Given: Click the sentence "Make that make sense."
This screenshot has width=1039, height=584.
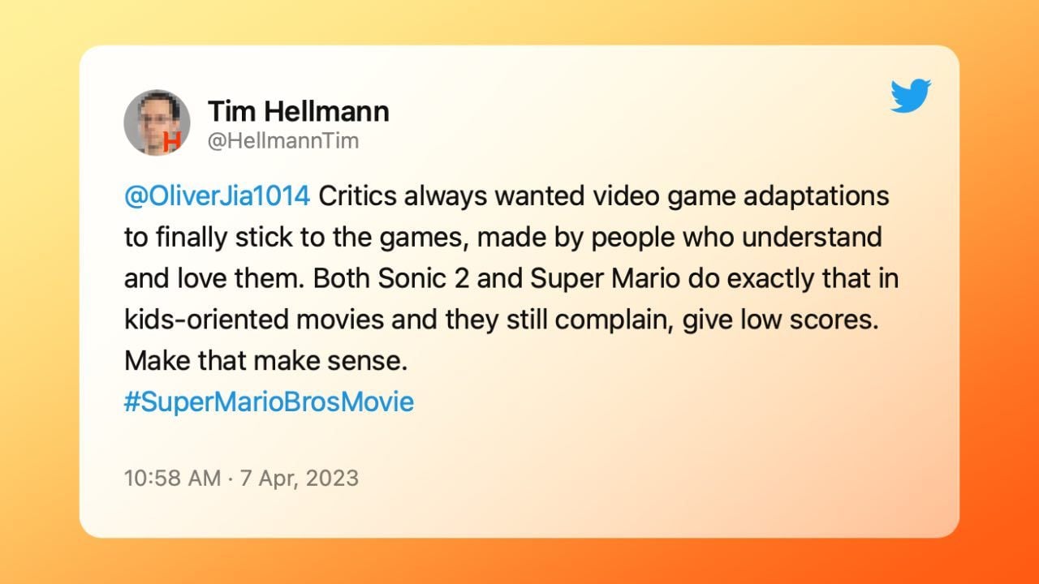Looking at the screenshot, I should 265,361.
